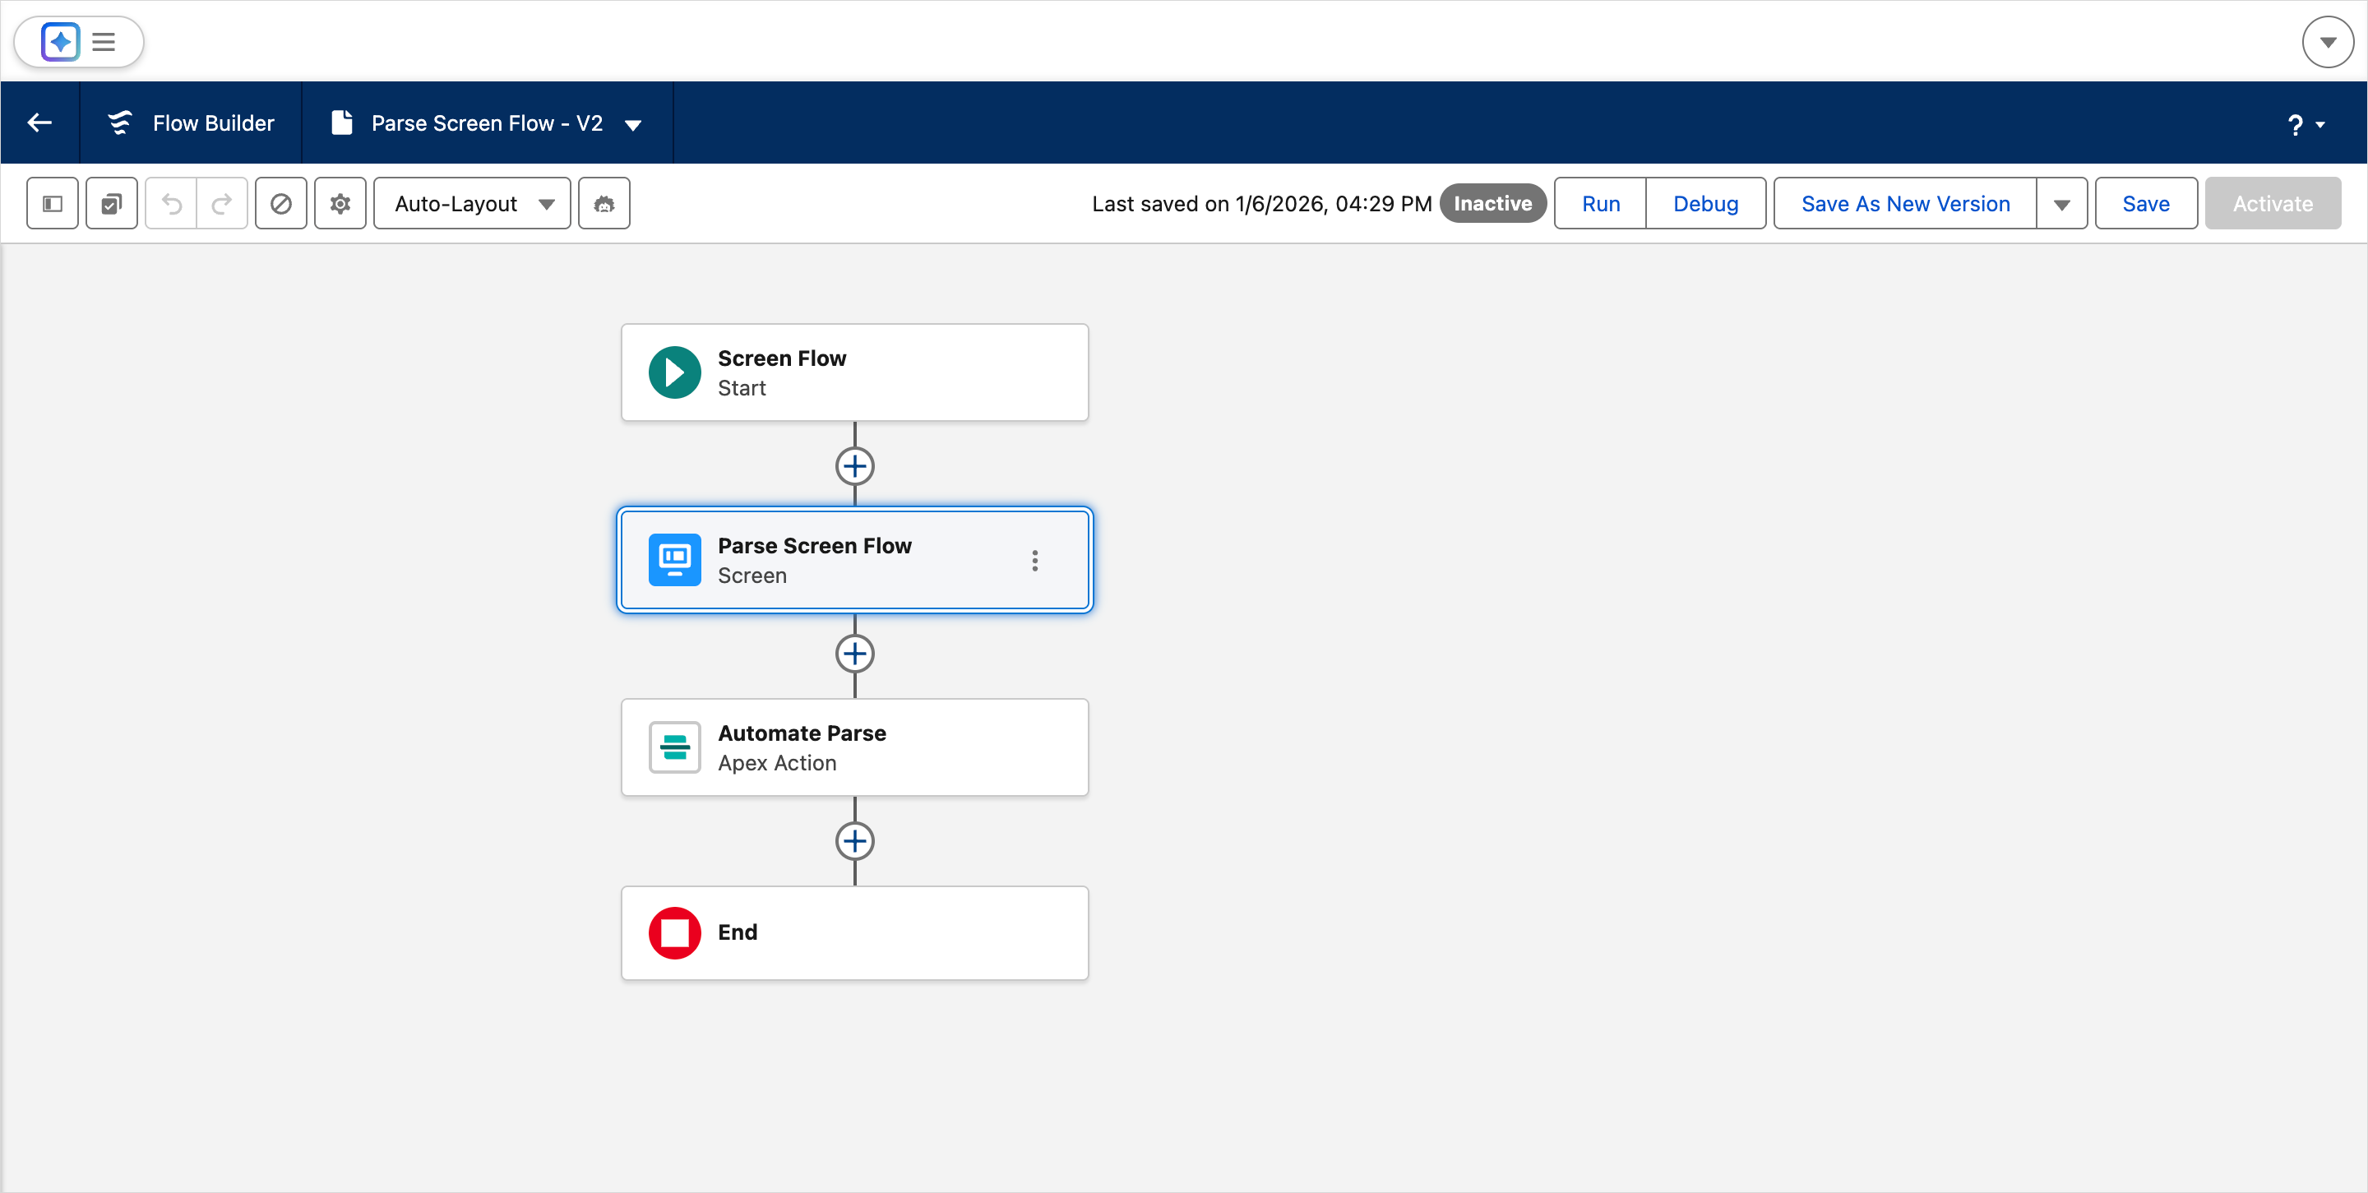Click the disabled Activate button
This screenshot has width=2368, height=1193.
2273,203
